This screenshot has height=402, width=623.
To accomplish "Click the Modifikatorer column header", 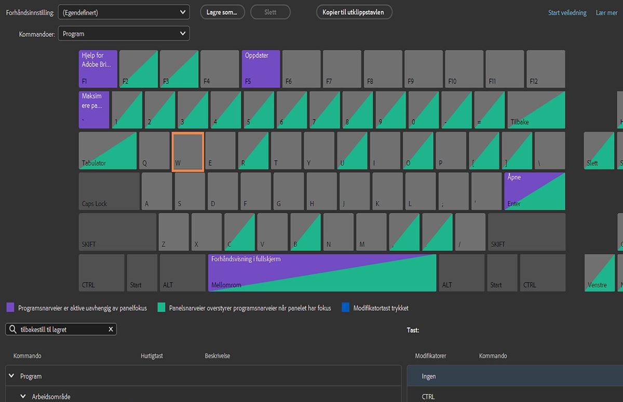I will click(x=430, y=356).
